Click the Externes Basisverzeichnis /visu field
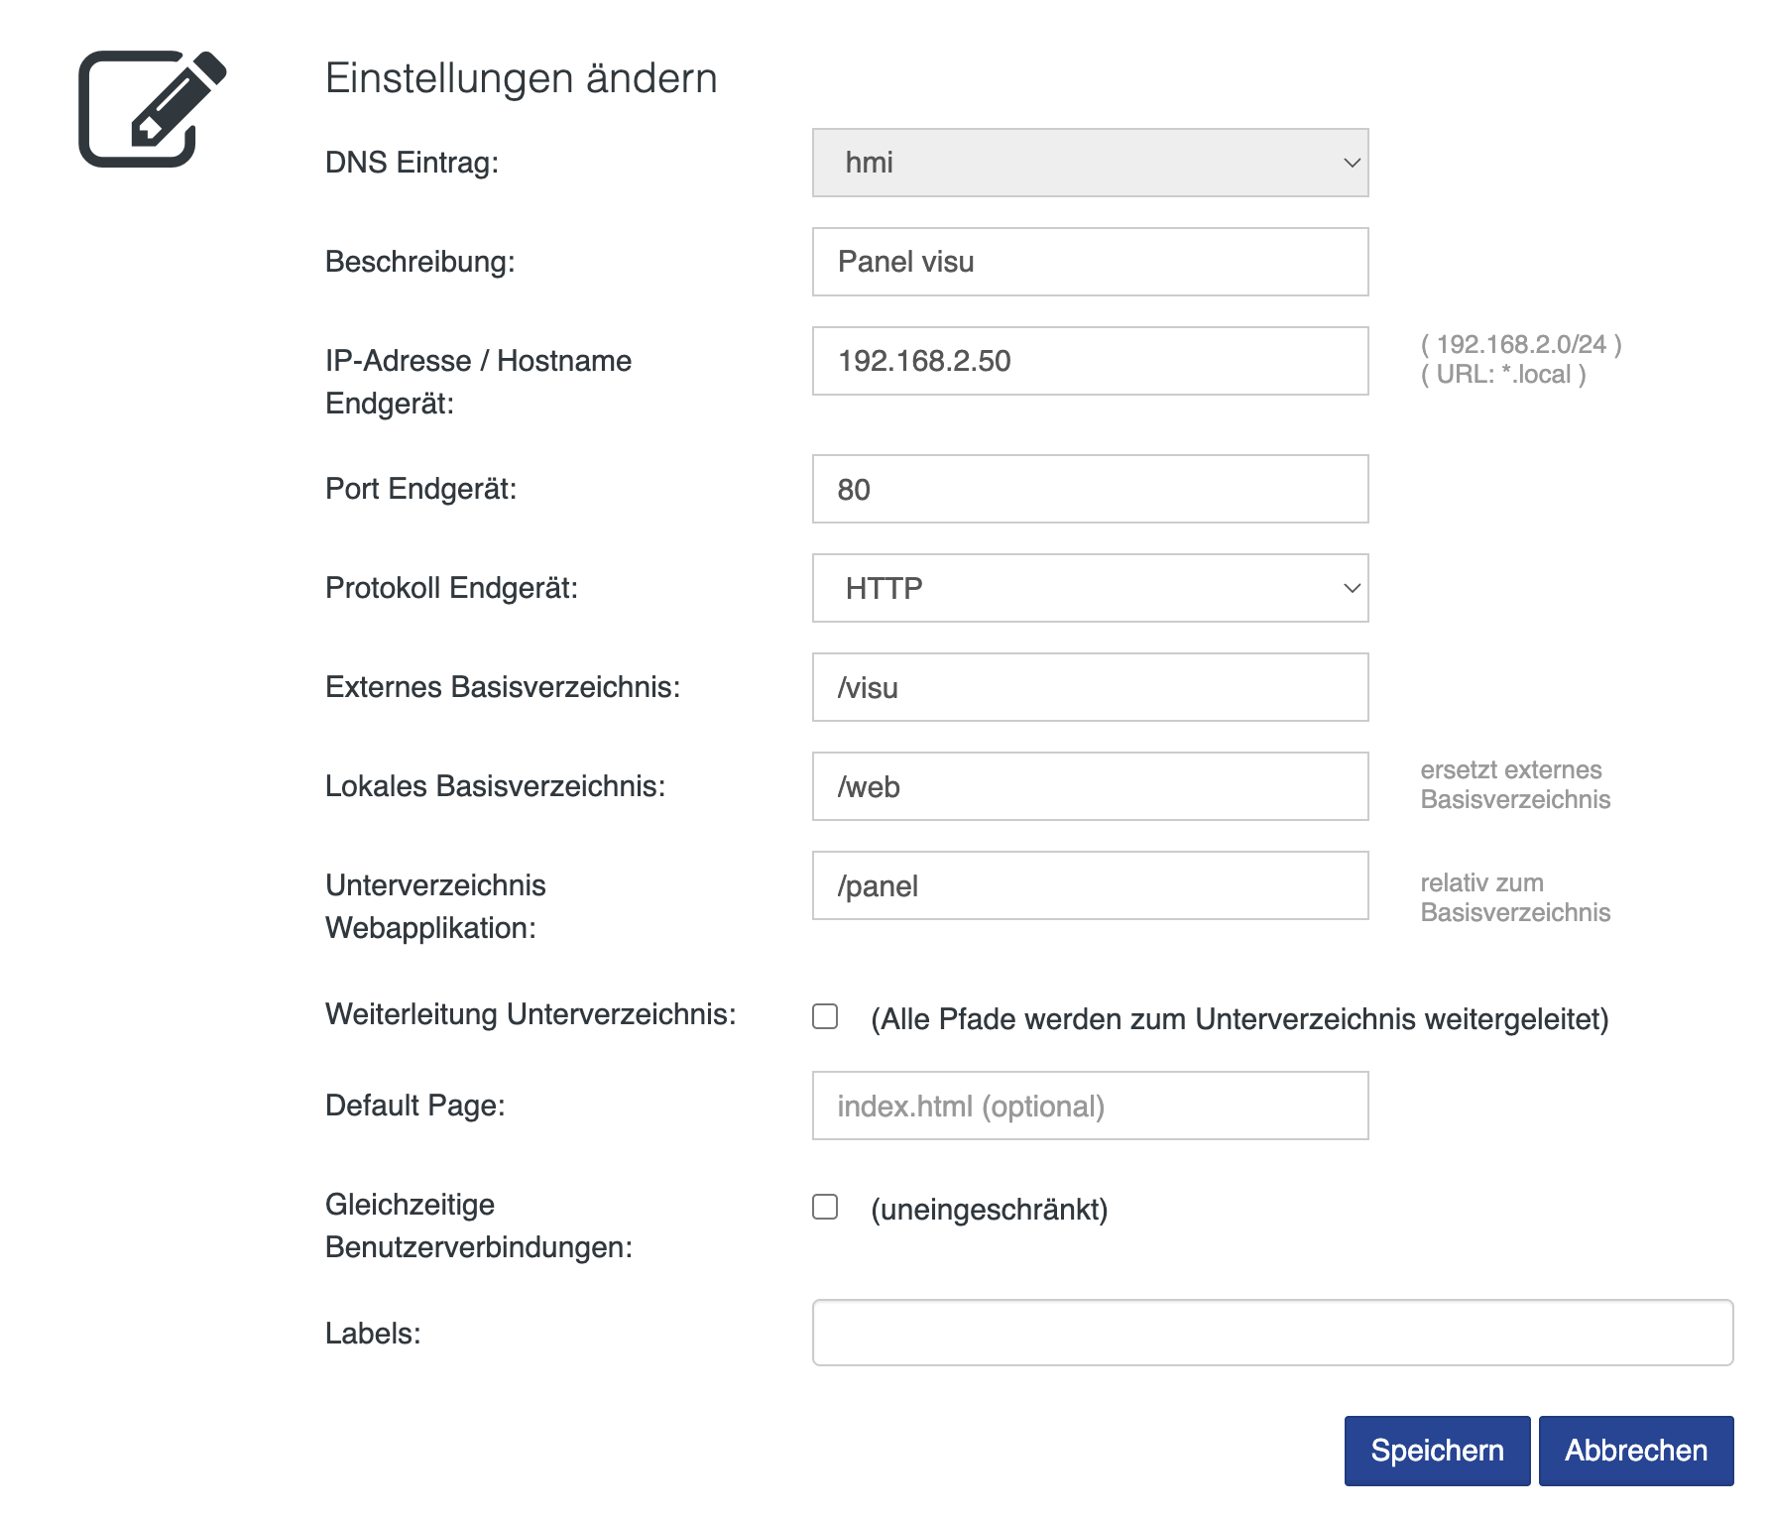This screenshot has width=1769, height=1517. pos(1089,687)
